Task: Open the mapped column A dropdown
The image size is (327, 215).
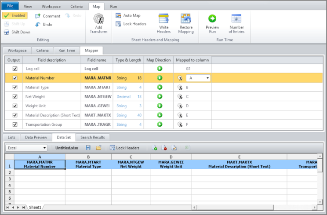Action: click(x=207, y=78)
